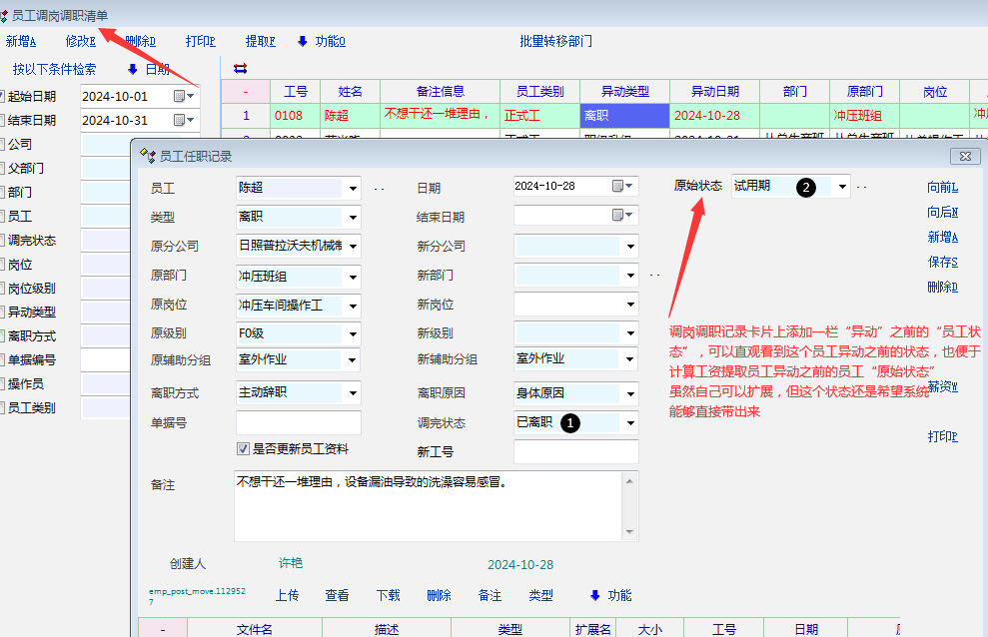Open the 功能O arrow menu in top toolbar
This screenshot has width=988, height=637.
303,42
